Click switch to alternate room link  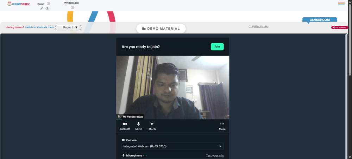(x=39, y=27)
